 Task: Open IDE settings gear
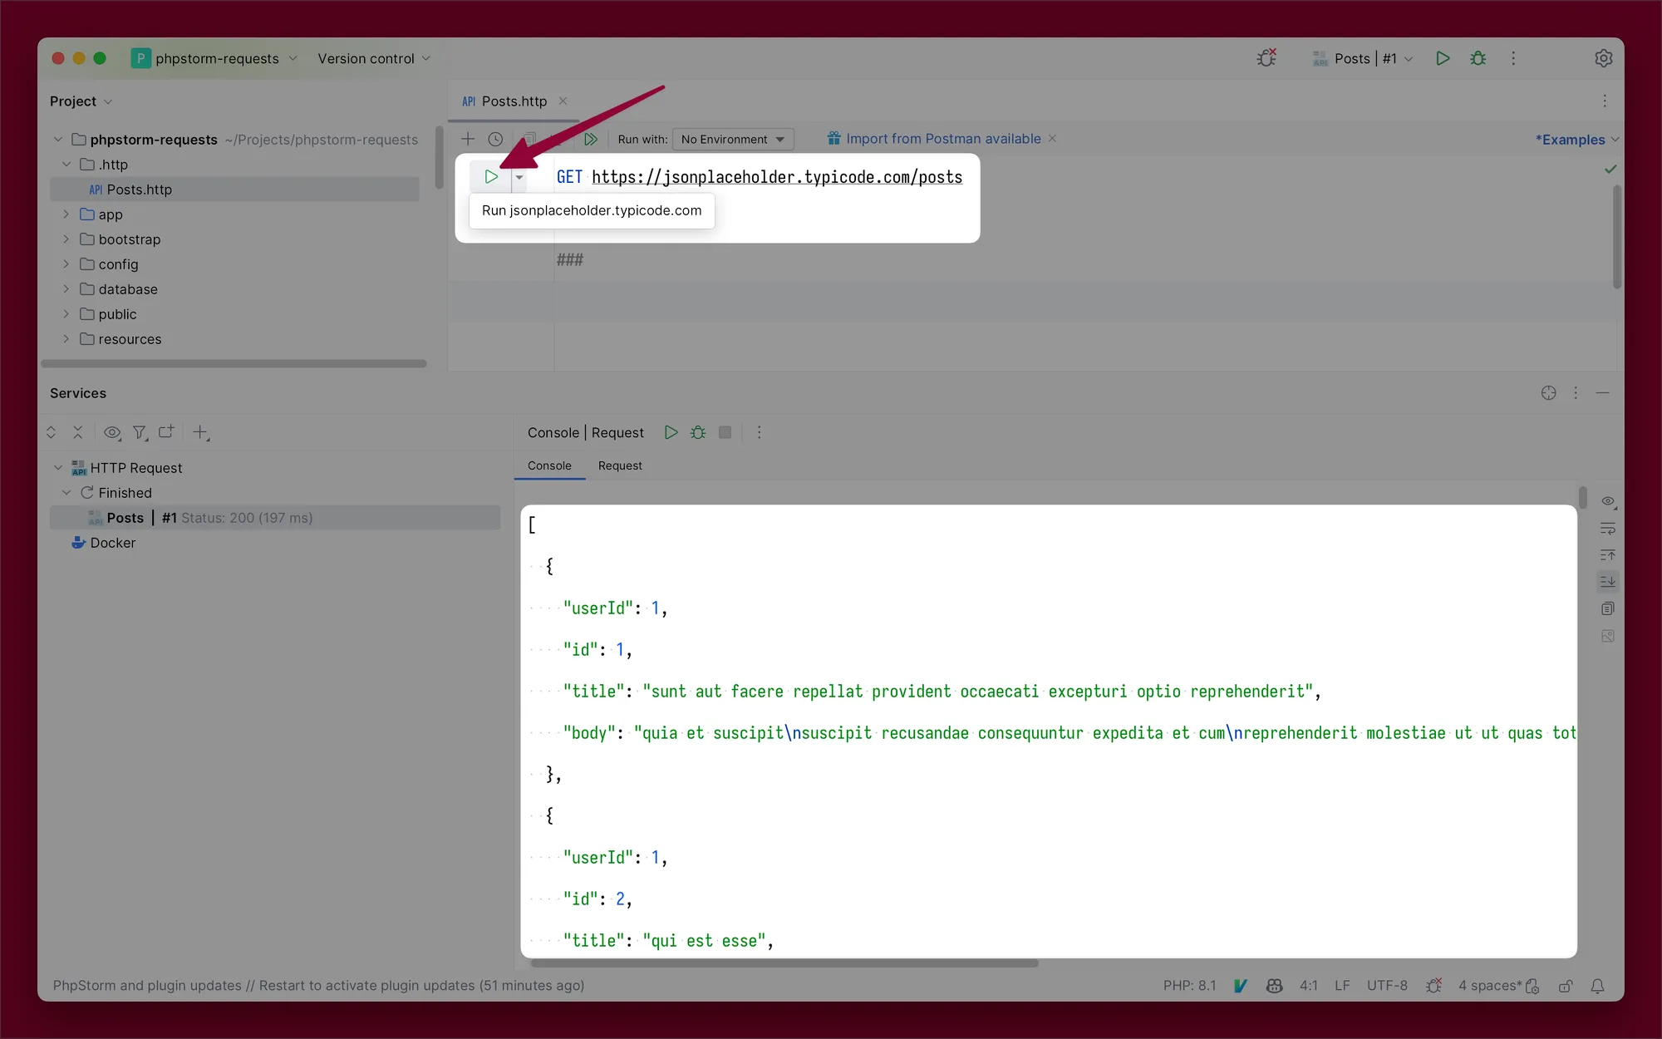coord(1604,58)
